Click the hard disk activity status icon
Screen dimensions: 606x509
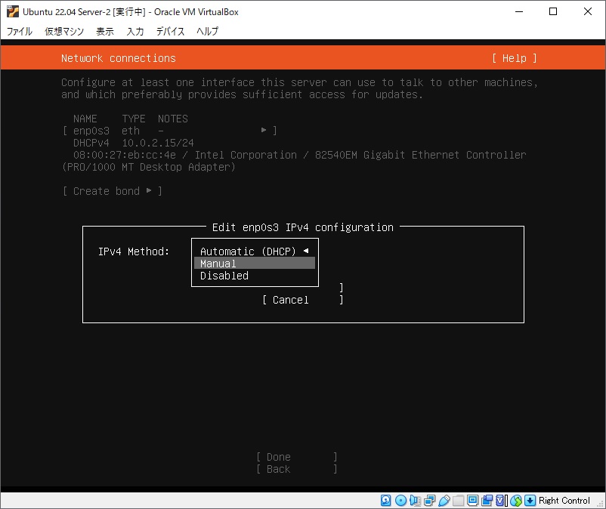tap(385, 501)
